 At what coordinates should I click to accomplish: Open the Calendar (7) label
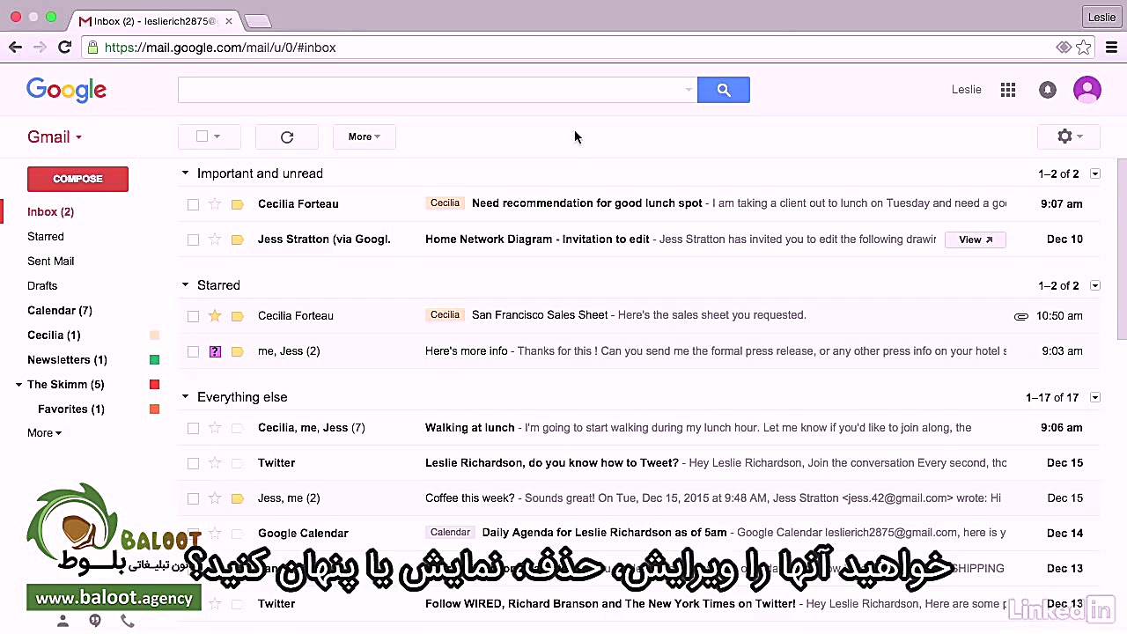(x=60, y=311)
